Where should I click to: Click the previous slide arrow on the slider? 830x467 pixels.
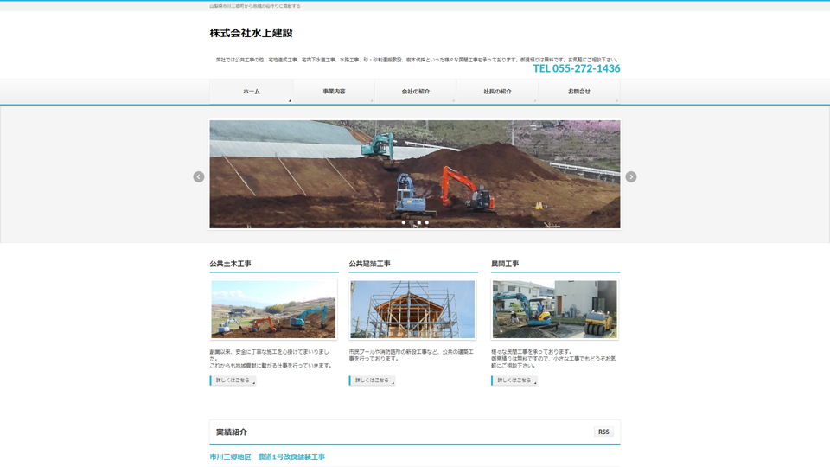pyautogui.click(x=198, y=176)
